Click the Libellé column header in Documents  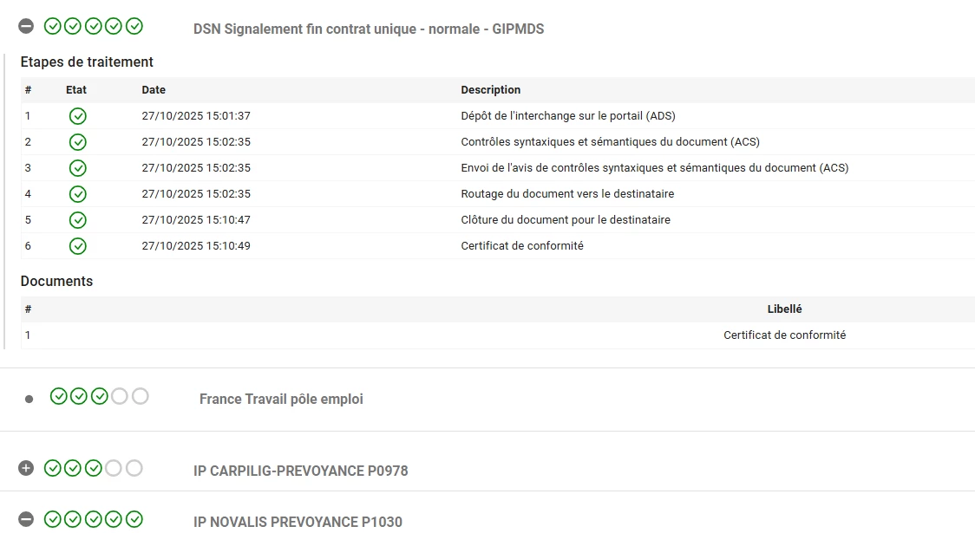[784, 309]
